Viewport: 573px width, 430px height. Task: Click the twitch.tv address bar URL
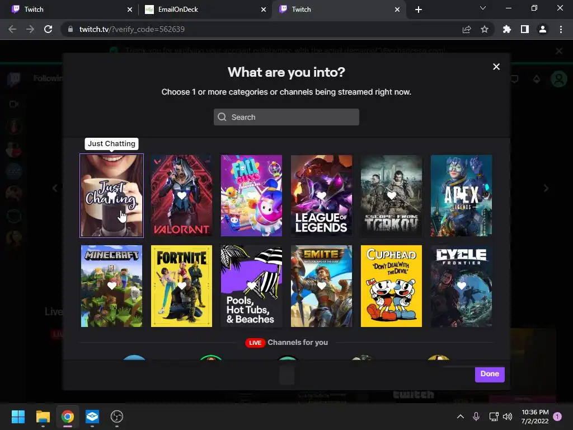[131, 29]
